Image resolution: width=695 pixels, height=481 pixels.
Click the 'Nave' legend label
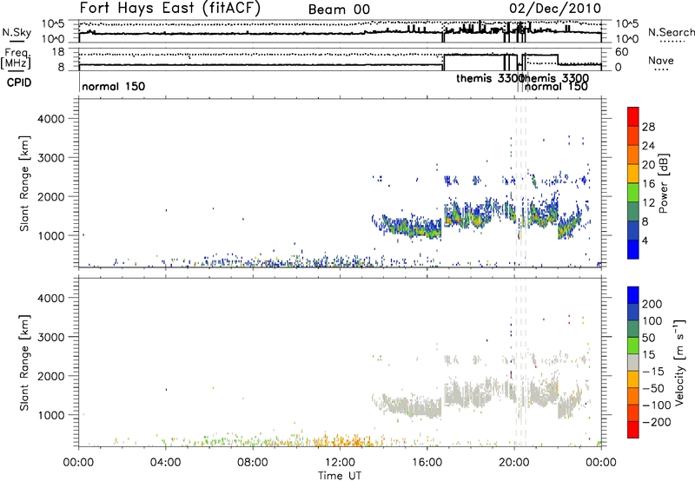point(661,61)
